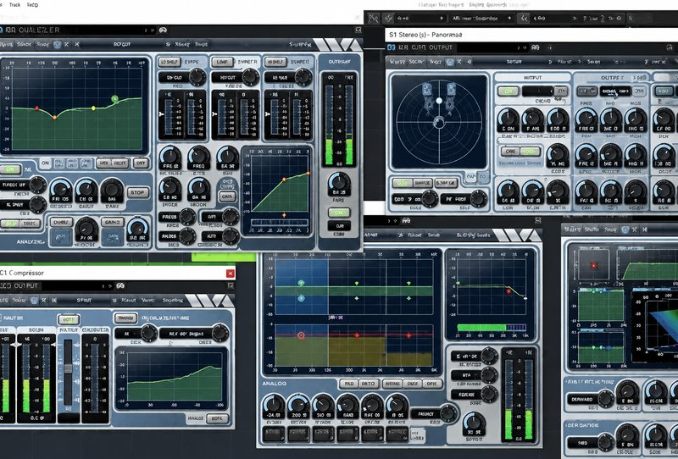Image resolution: width=678 pixels, height=459 pixels.
Task: Click the STOP button in the equalizer
Action: (x=137, y=192)
